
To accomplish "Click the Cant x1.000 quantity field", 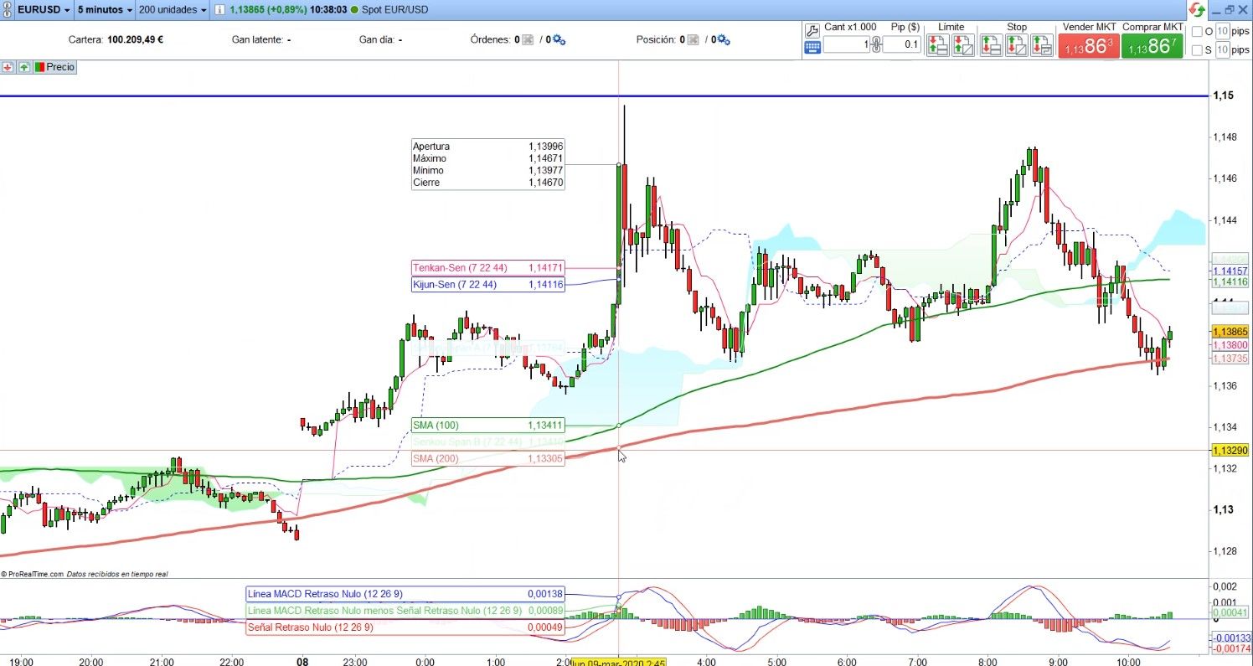I will [848, 45].
